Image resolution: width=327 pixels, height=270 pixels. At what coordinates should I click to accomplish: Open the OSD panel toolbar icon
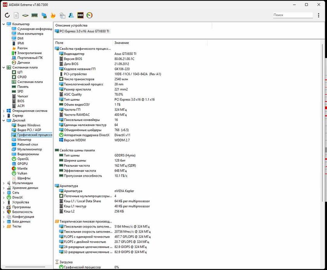pyautogui.click(x=80, y=15)
